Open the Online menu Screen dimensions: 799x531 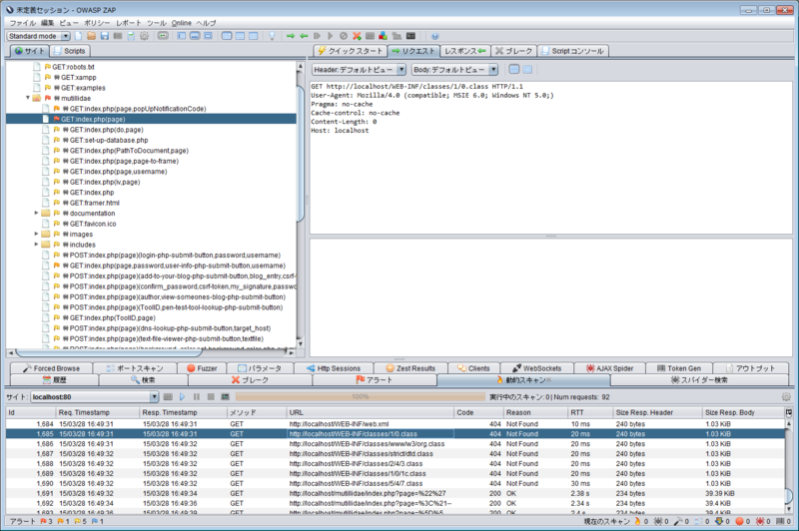pyautogui.click(x=182, y=23)
